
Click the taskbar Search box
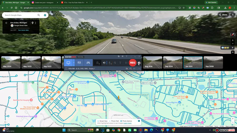coord(80,130)
